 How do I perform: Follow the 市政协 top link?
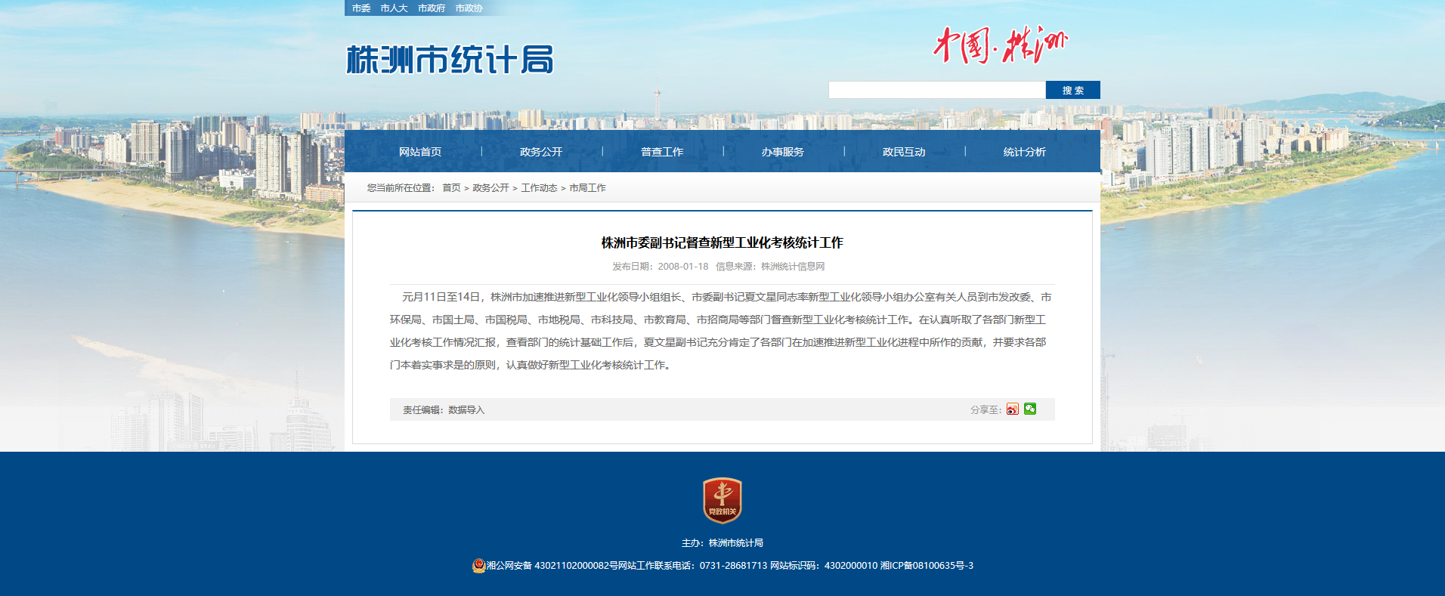[x=469, y=8]
